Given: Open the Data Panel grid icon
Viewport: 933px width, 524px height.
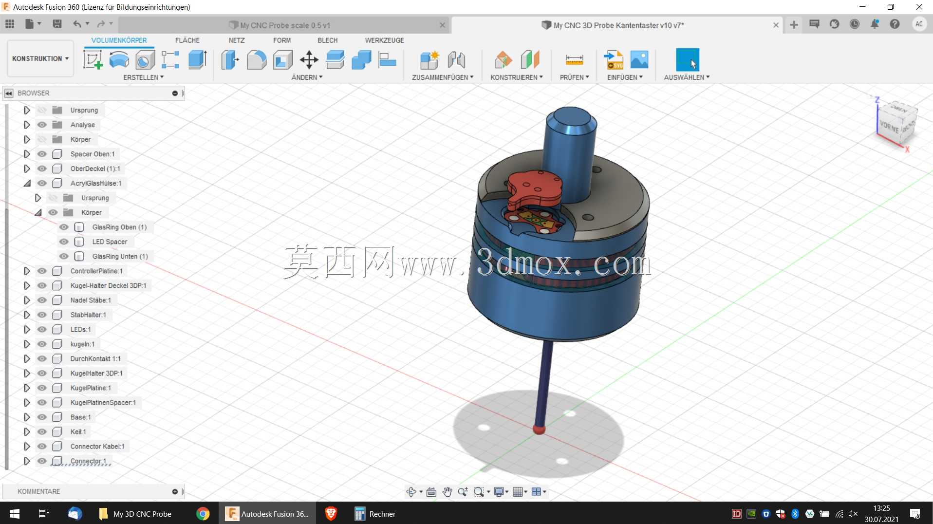Looking at the screenshot, I should (x=10, y=24).
